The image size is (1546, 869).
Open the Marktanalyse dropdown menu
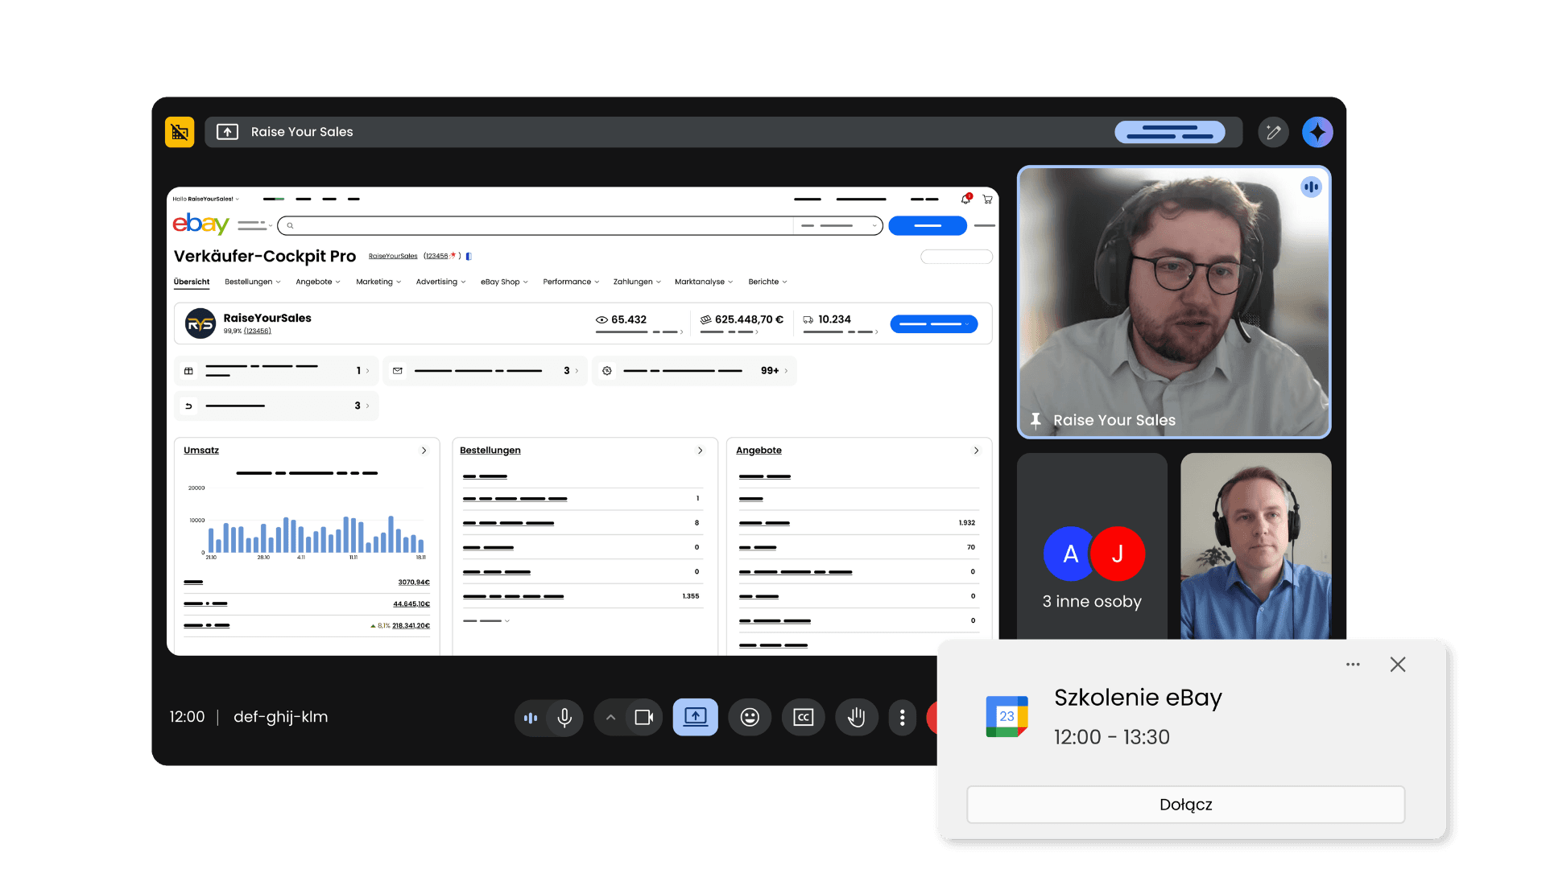[704, 282]
